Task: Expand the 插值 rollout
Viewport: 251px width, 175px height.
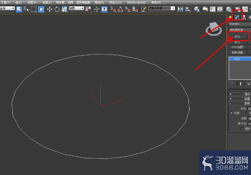Action: [240, 99]
